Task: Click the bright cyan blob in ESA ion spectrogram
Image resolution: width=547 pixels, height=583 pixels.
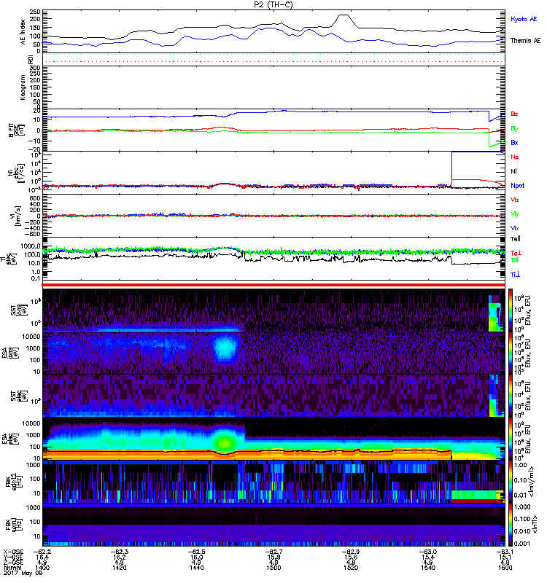Action: [225, 347]
